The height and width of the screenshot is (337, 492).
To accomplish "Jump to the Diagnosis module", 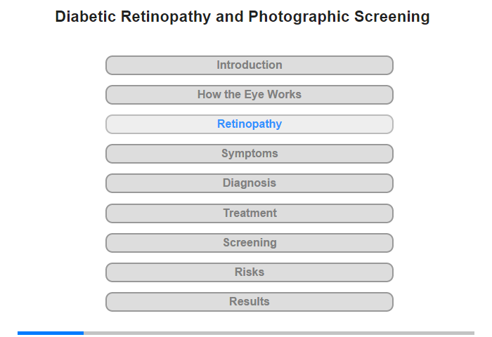I will [250, 183].
